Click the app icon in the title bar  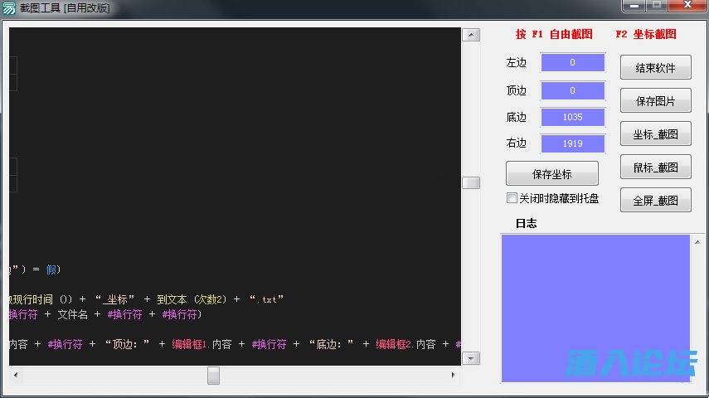[x=9, y=8]
